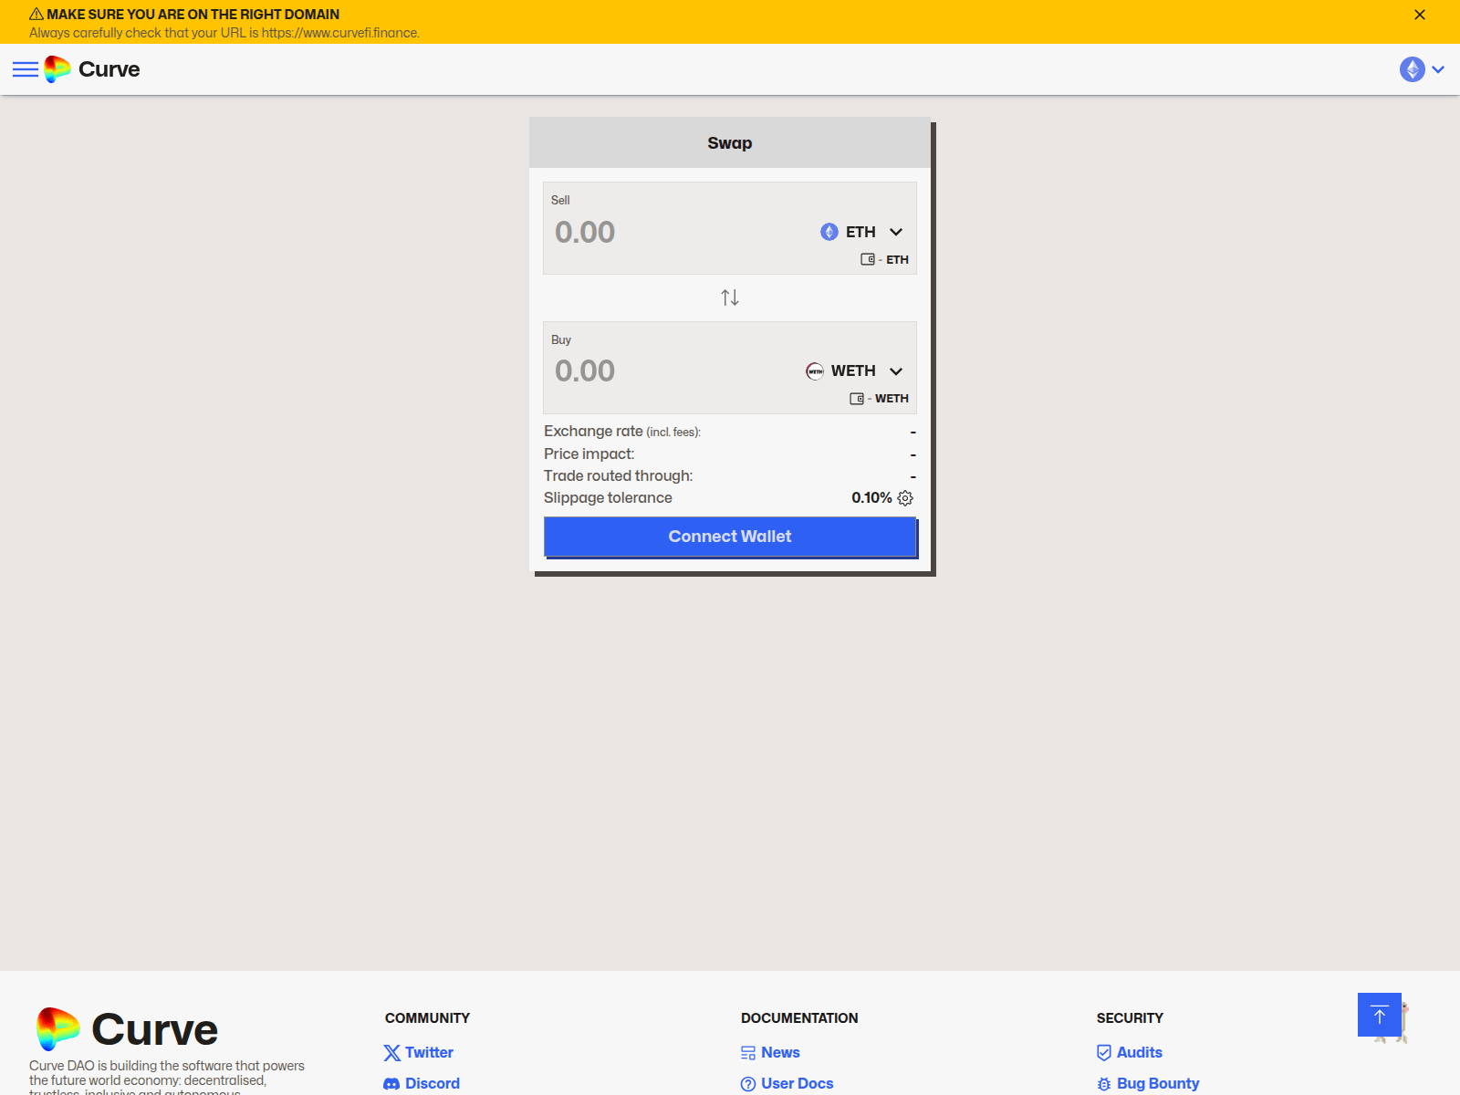This screenshot has height=1095, width=1460.
Task: Click the Curve header title text
Action: (x=109, y=69)
